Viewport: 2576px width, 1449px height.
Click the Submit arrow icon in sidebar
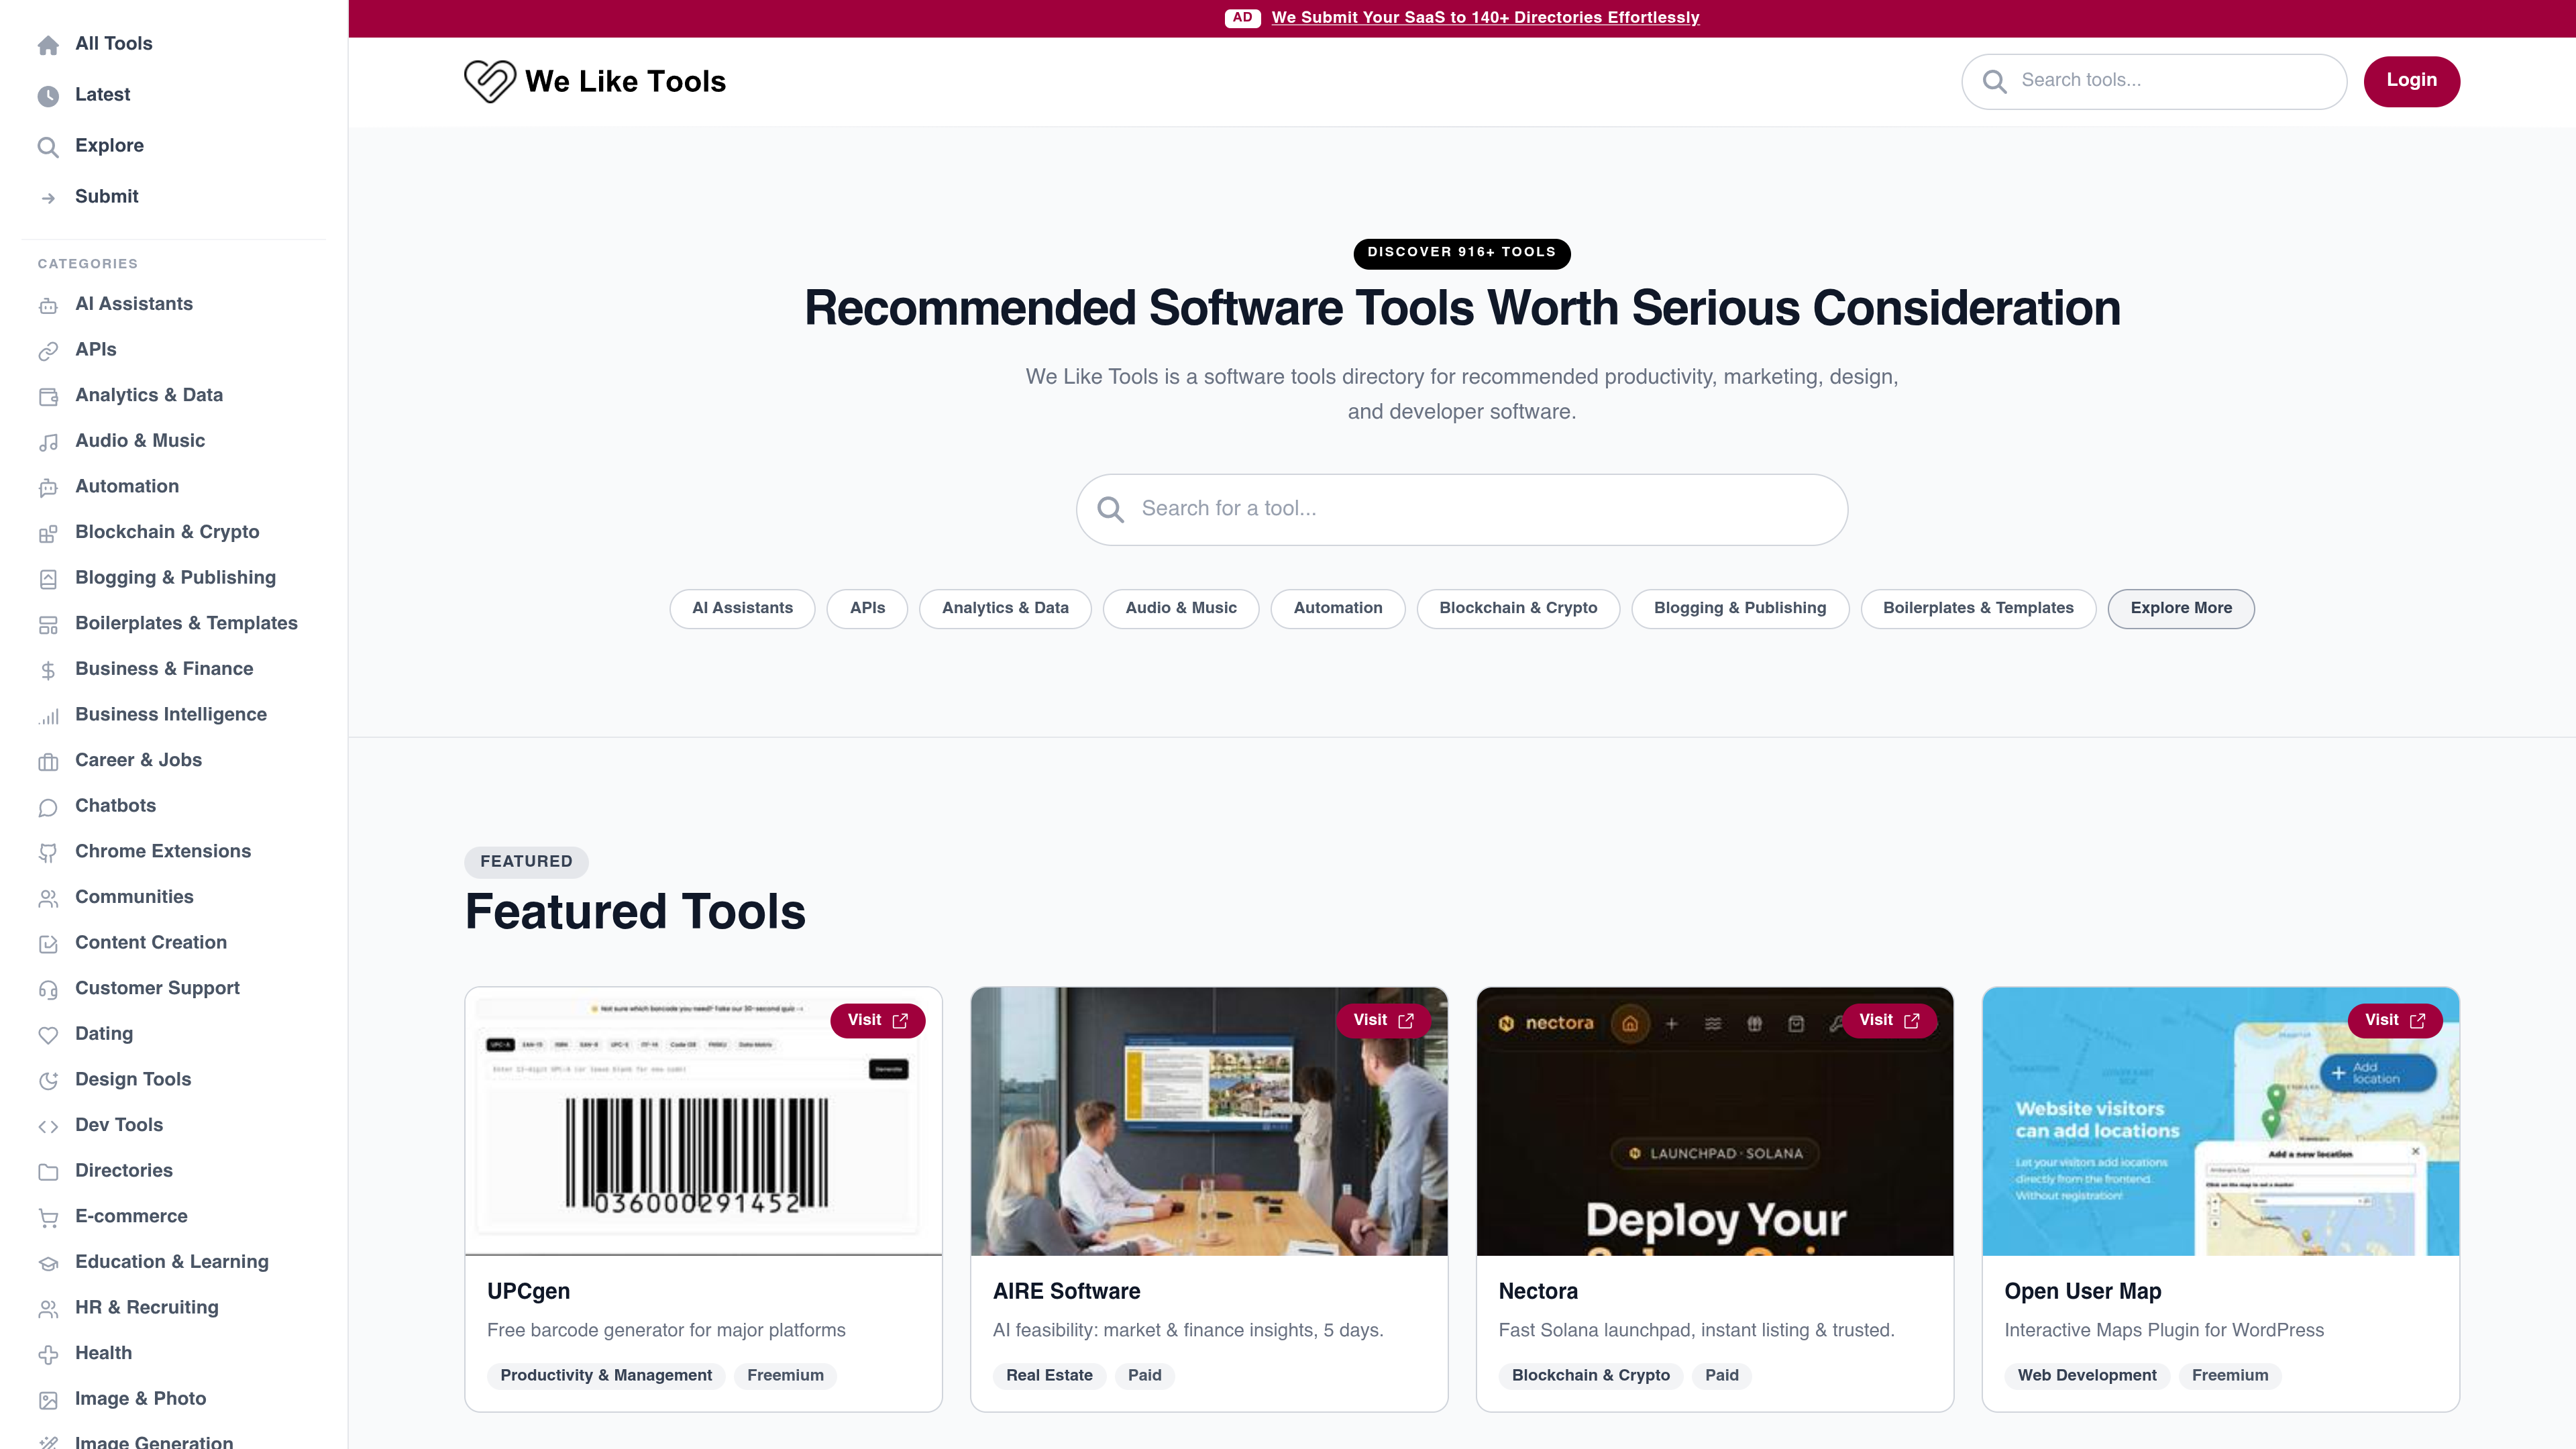click(x=48, y=198)
